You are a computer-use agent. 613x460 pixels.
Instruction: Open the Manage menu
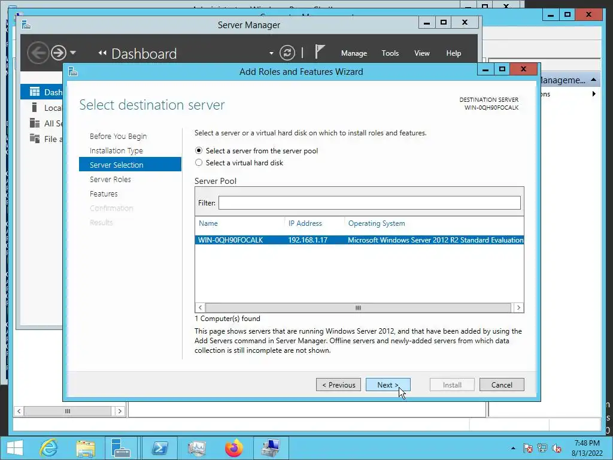(354, 53)
